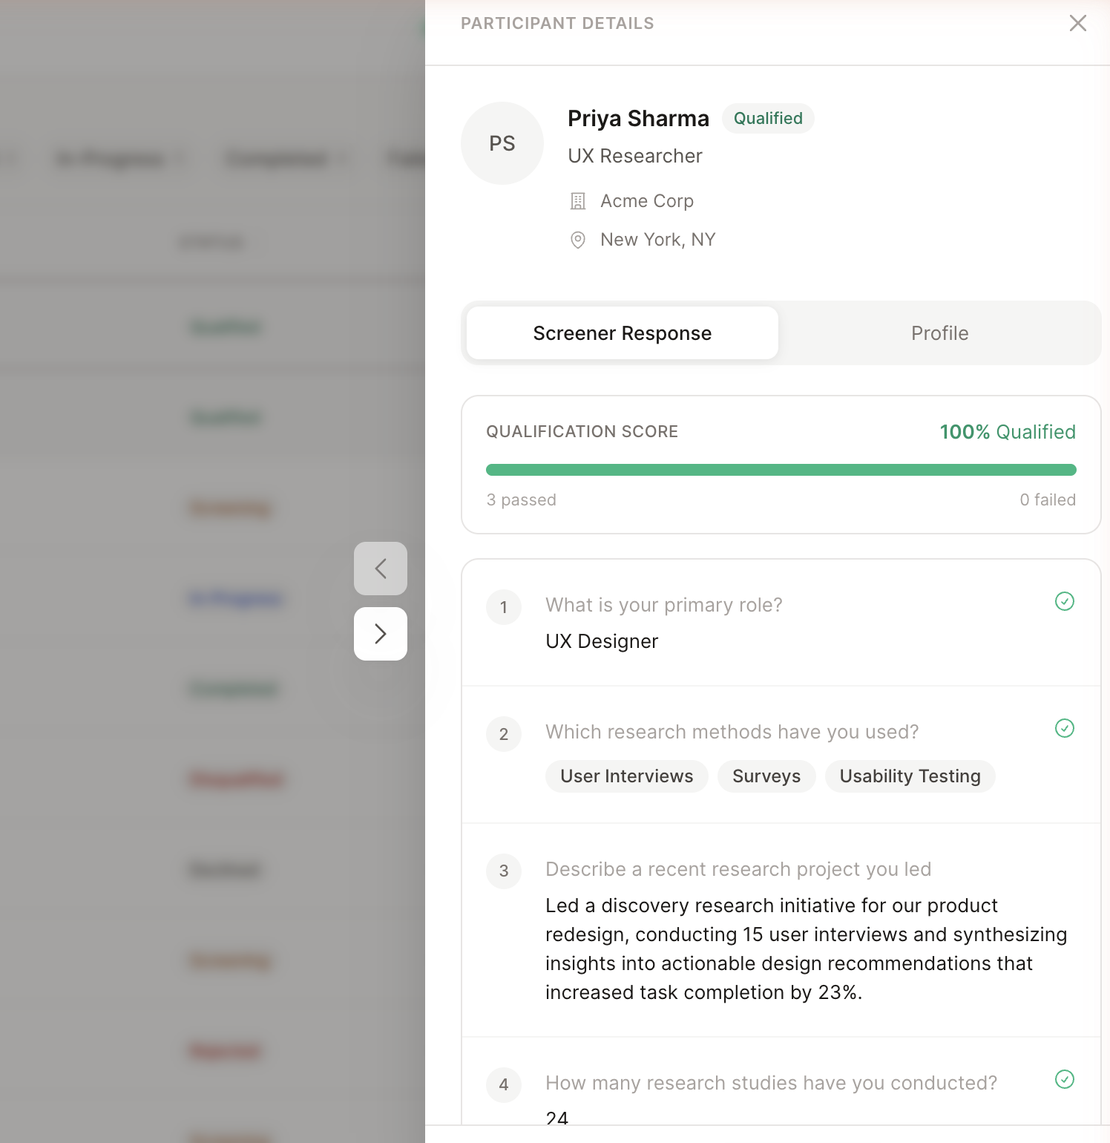The height and width of the screenshot is (1143, 1110).
Task: Advance to next participant via right chevron
Action: [x=380, y=633]
